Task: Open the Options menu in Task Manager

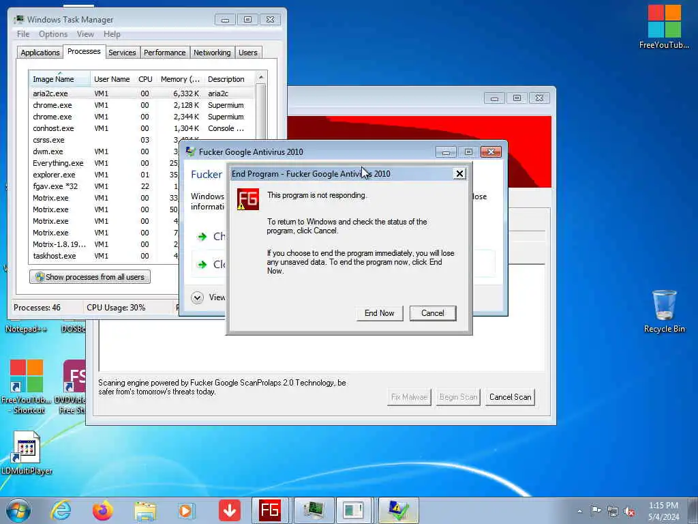Action: pos(53,34)
